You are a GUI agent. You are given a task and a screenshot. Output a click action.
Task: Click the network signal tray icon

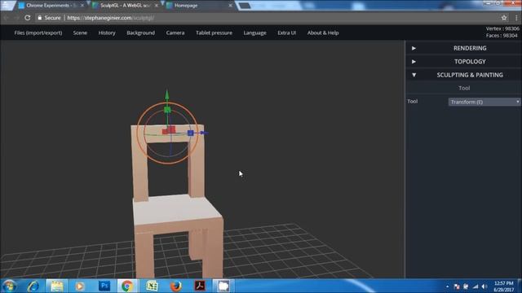(476, 286)
